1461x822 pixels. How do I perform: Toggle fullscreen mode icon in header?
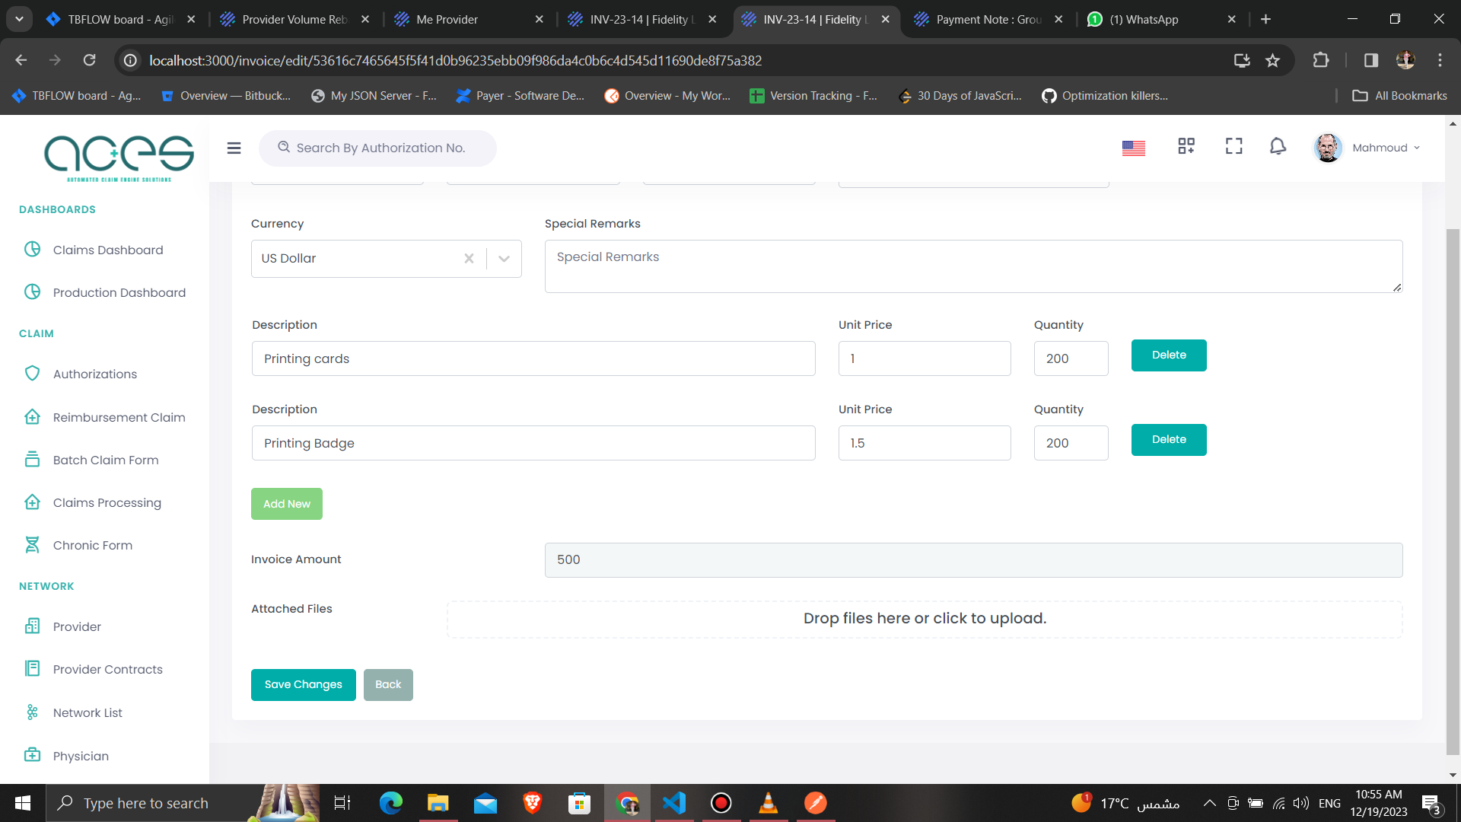tap(1233, 147)
